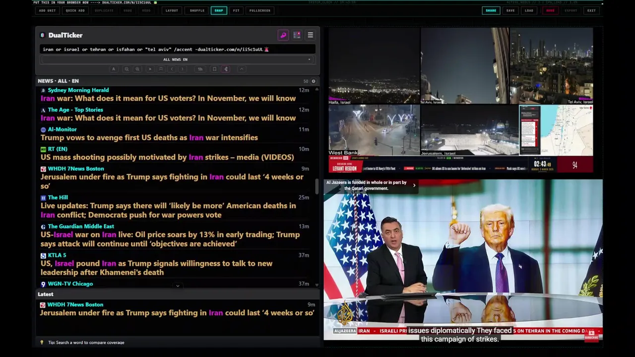
Task: Click the red button next to LOAD
Action: tap(550, 10)
